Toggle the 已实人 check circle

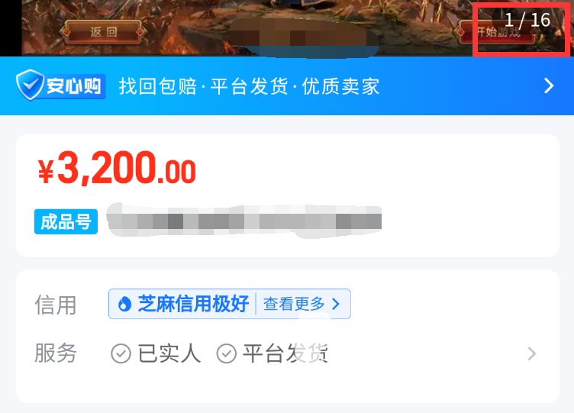pyautogui.click(x=121, y=353)
